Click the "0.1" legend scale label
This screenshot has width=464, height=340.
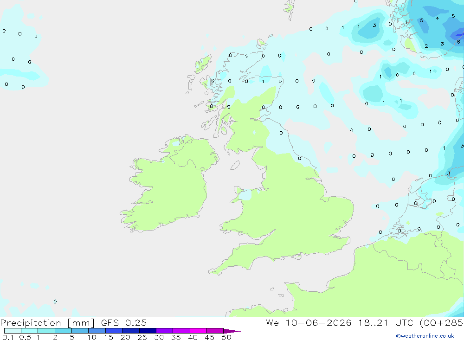(x=7, y=337)
